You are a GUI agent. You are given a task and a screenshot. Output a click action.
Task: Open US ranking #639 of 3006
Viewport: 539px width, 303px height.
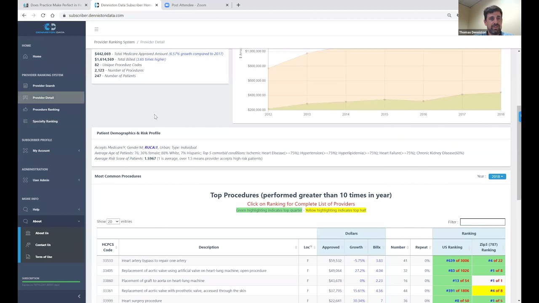(457, 260)
